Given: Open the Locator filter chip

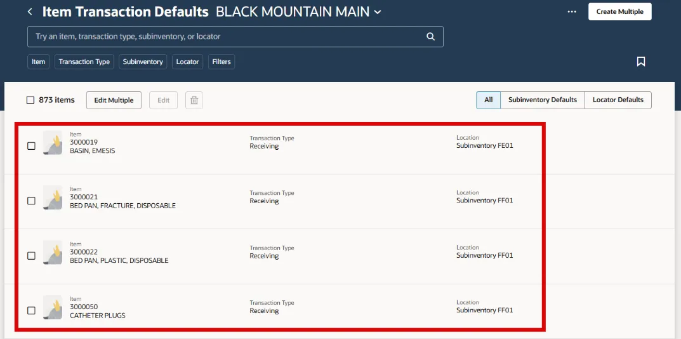Looking at the screenshot, I should coord(188,62).
